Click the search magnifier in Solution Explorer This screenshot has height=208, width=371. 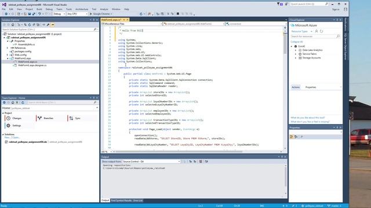(95, 29)
